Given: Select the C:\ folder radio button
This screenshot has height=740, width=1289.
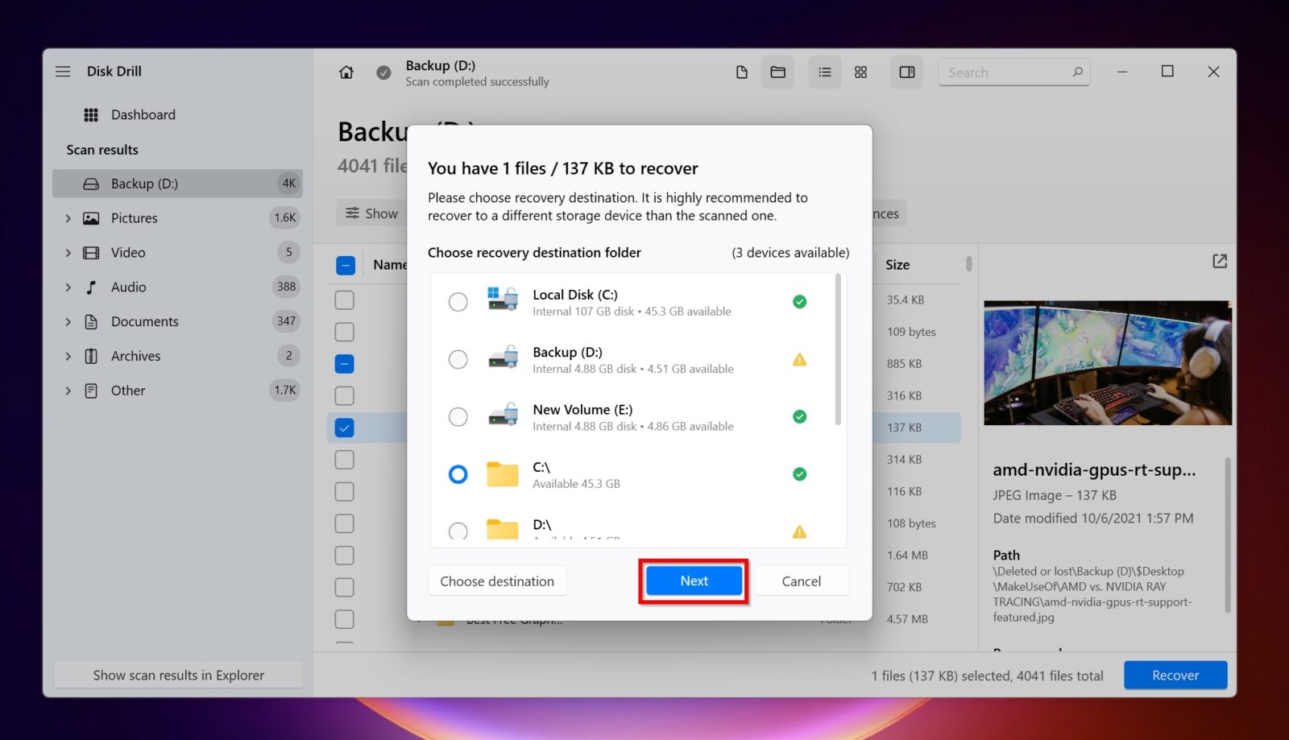Looking at the screenshot, I should click(458, 474).
